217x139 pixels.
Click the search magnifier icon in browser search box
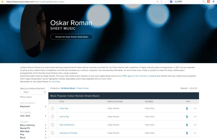point(204,2)
